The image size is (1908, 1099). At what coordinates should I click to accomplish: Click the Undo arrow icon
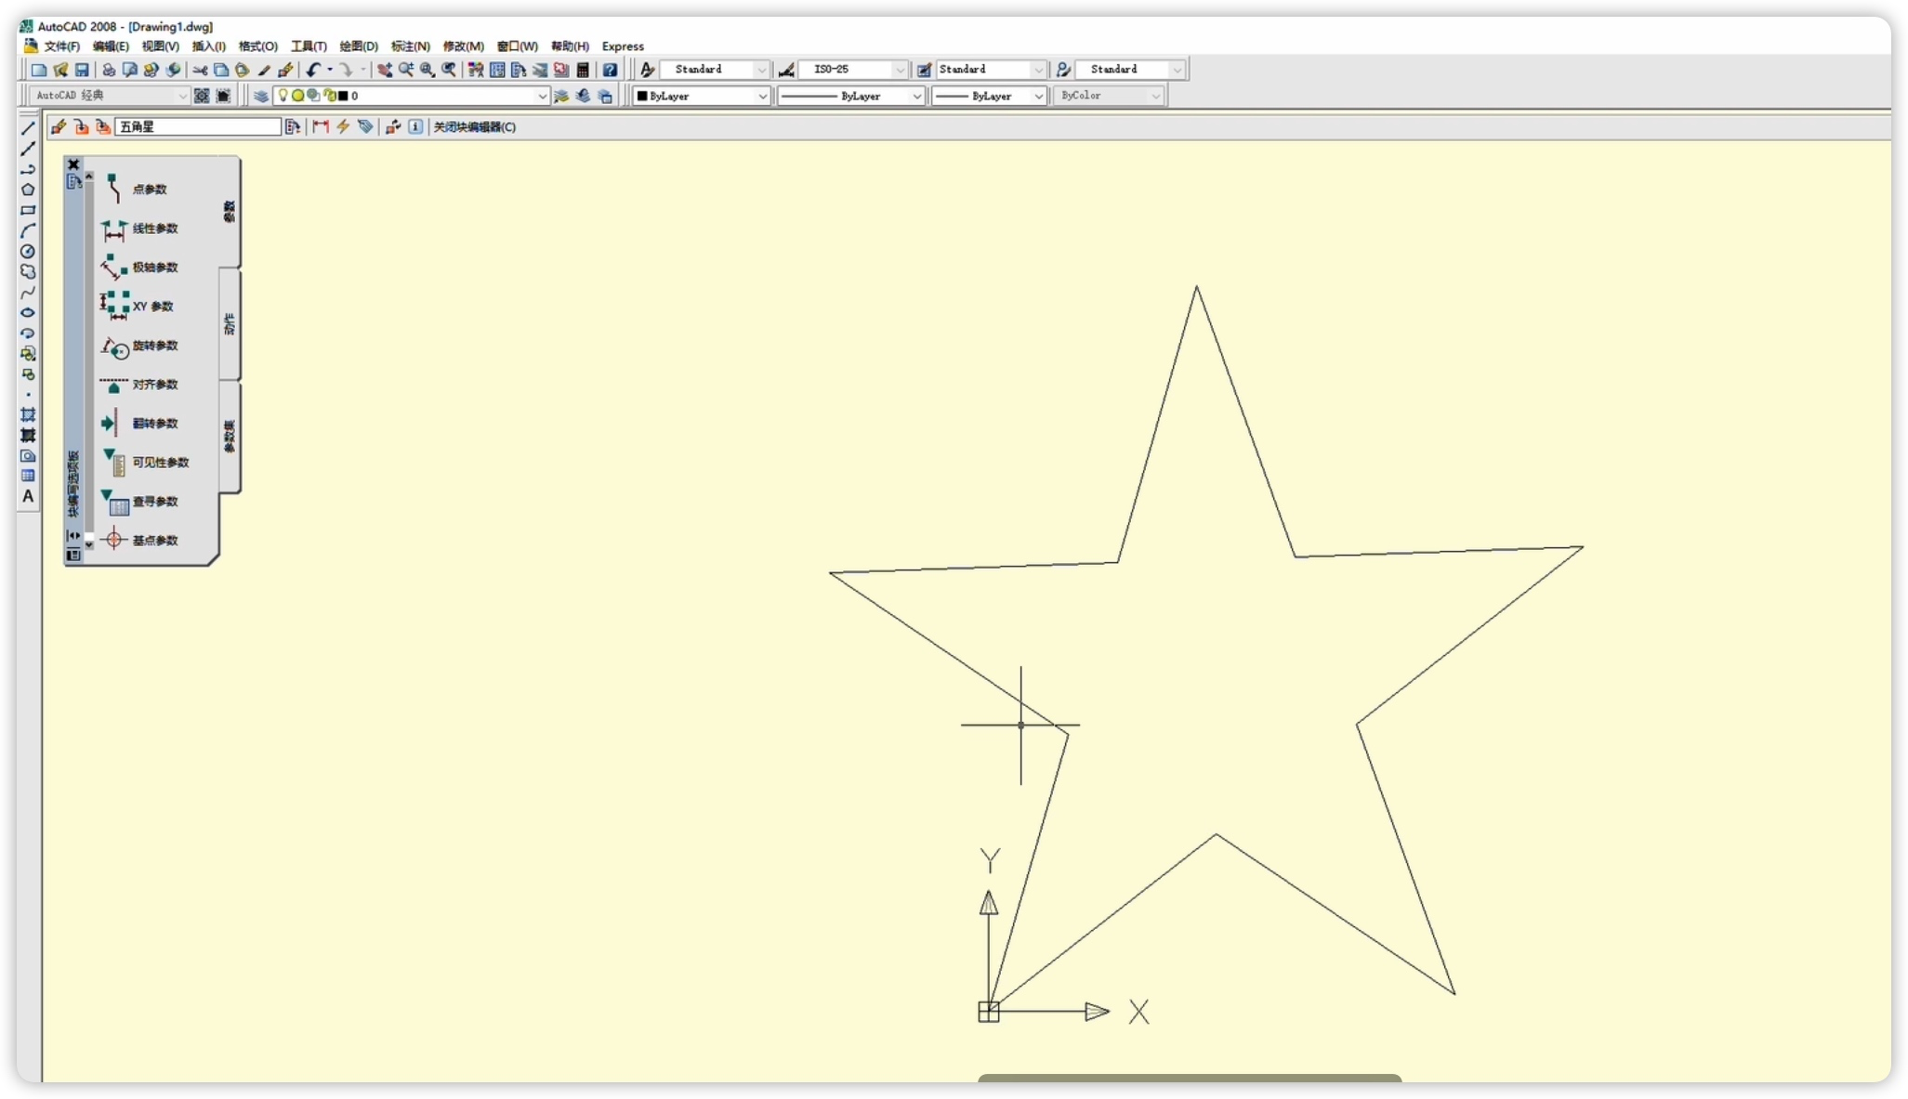pyautogui.click(x=313, y=70)
